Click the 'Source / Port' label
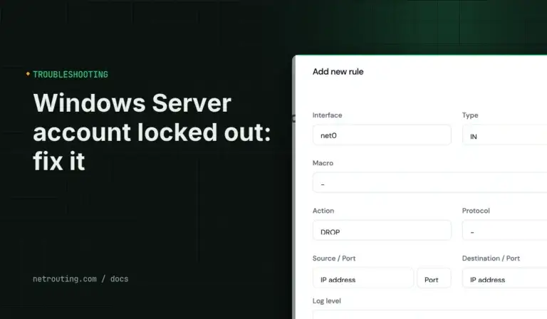The height and width of the screenshot is (319, 547). [x=334, y=258]
